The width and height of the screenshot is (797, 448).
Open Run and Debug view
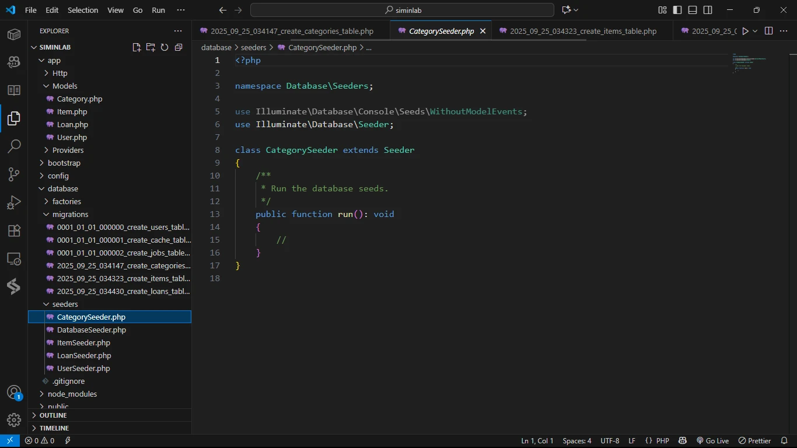[14, 202]
